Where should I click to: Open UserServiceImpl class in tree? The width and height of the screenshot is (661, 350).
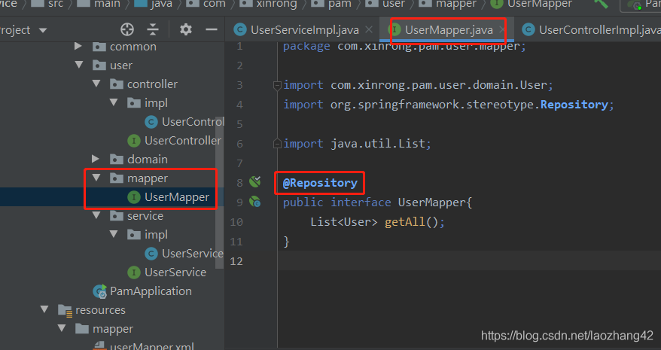(192, 253)
